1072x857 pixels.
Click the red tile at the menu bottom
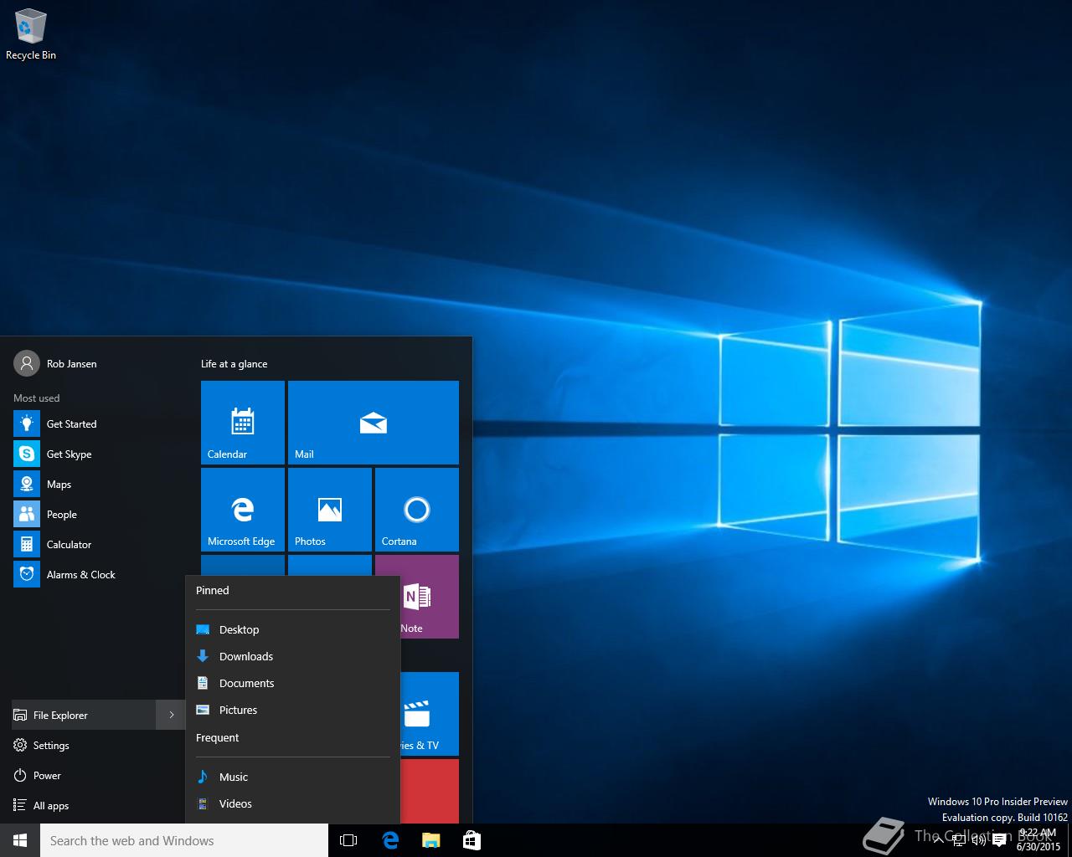[429, 791]
